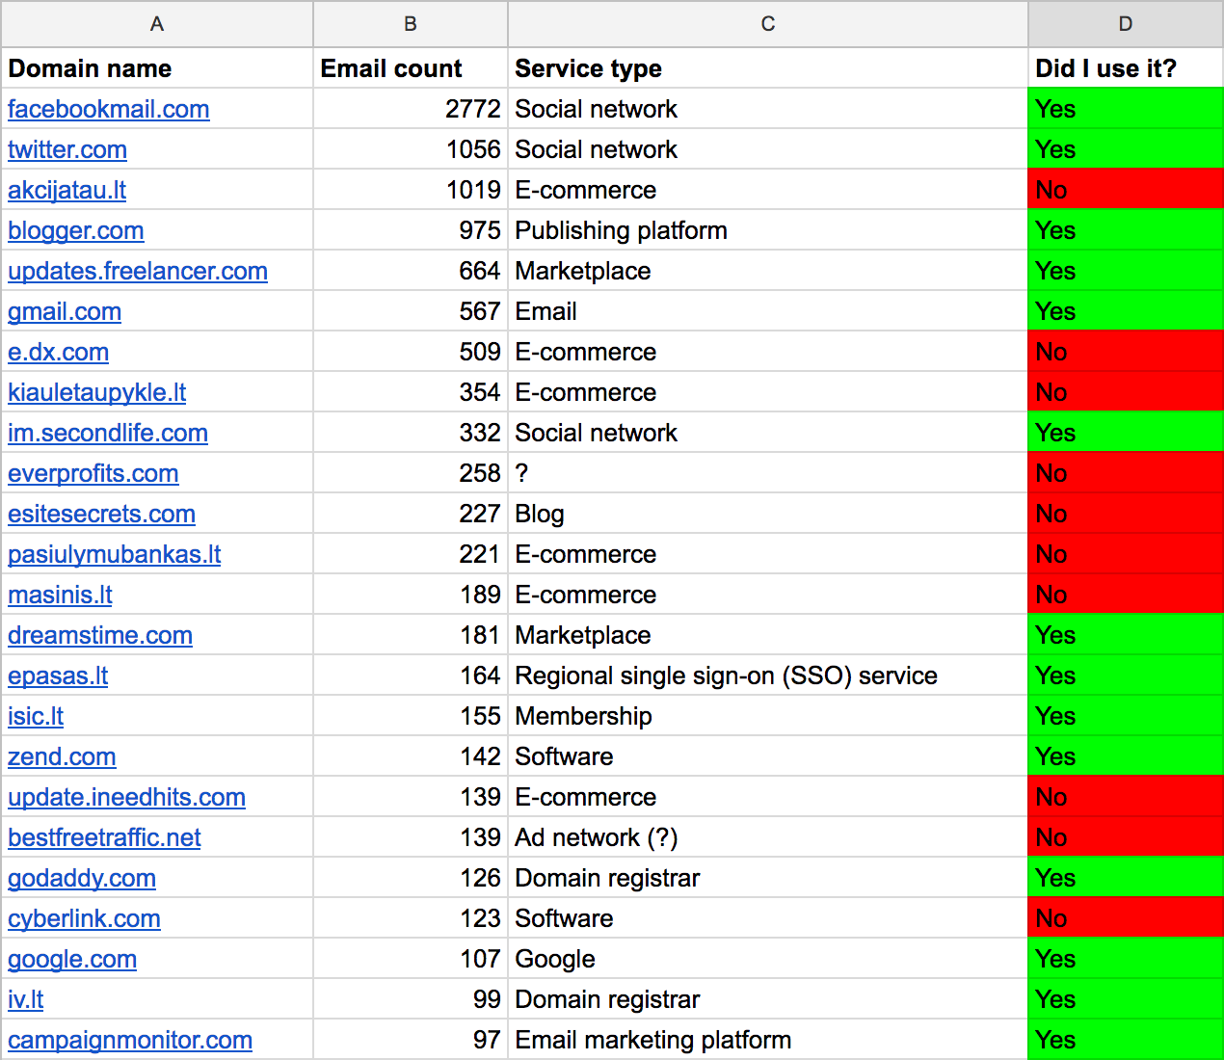Click the 'Domain name' header cell
Image resolution: width=1224 pixels, height=1060 pixels.
click(x=157, y=68)
